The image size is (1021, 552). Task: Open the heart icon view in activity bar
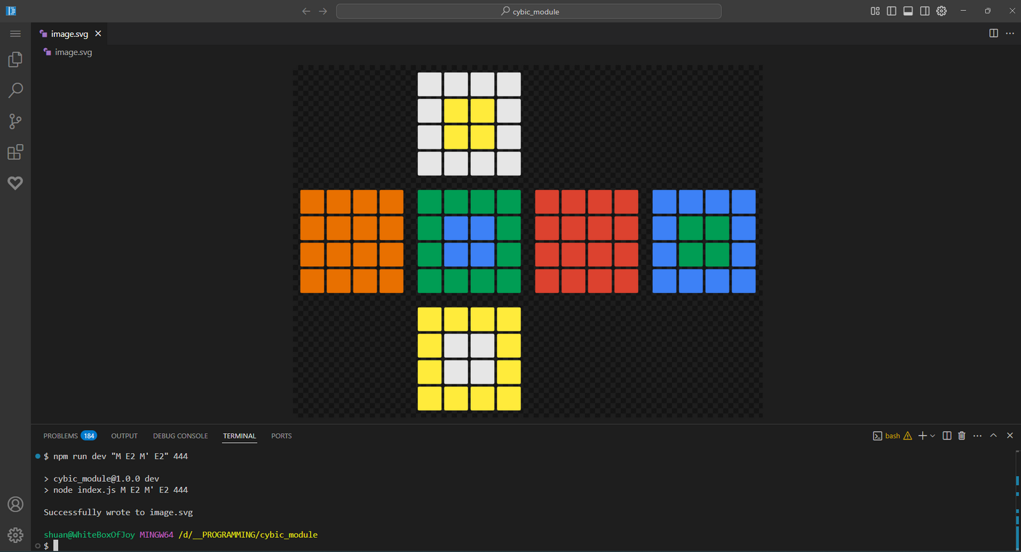coord(15,183)
